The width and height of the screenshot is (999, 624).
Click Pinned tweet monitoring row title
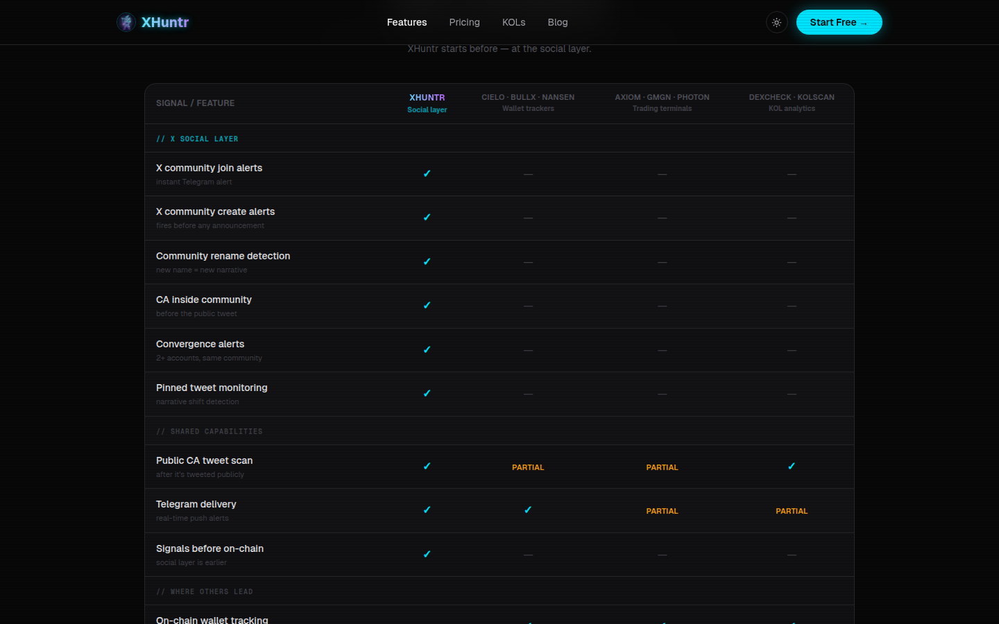[212, 388]
